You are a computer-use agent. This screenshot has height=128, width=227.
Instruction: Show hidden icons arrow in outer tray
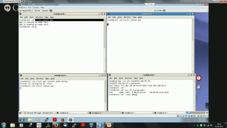(x=194, y=126)
